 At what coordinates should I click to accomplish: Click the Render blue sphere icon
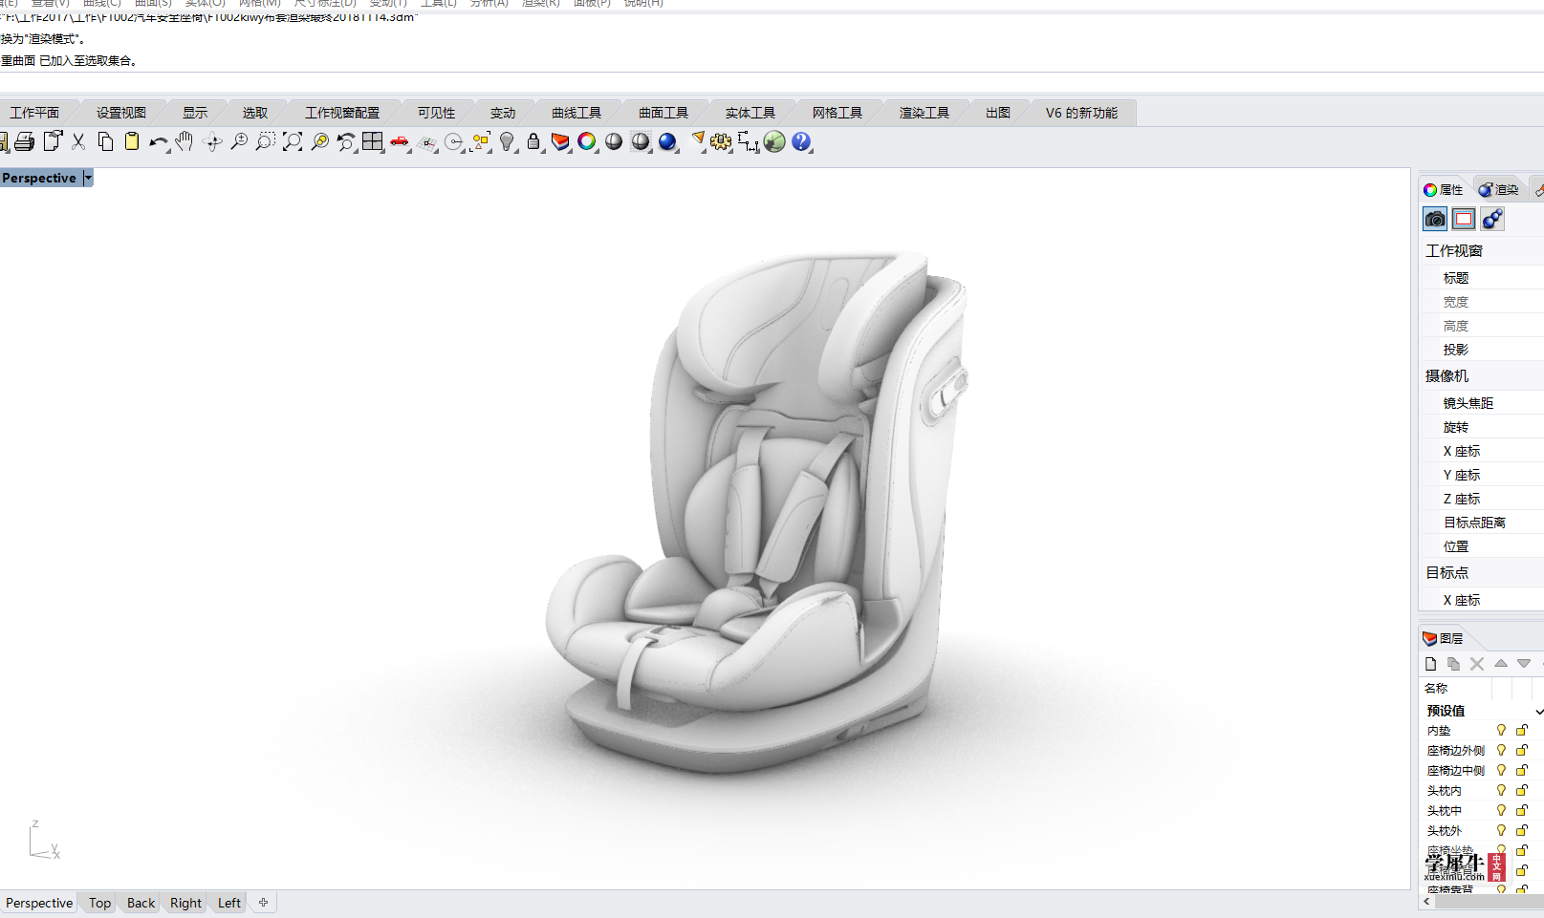click(x=667, y=142)
